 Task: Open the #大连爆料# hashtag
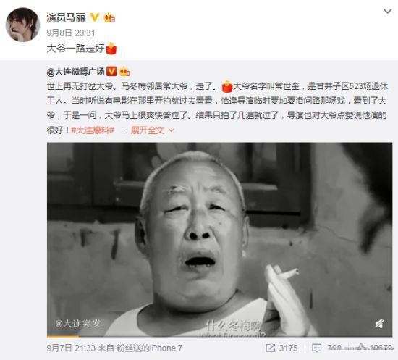coord(93,130)
